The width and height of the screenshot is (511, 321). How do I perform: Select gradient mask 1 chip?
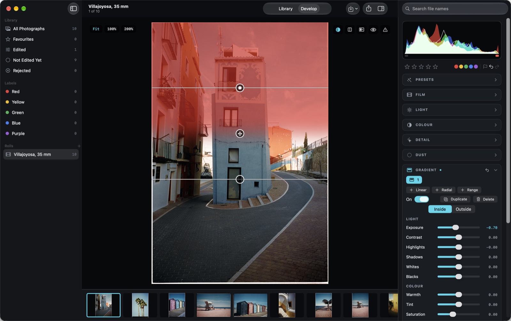pyautogui.click(x=414, y=180)
